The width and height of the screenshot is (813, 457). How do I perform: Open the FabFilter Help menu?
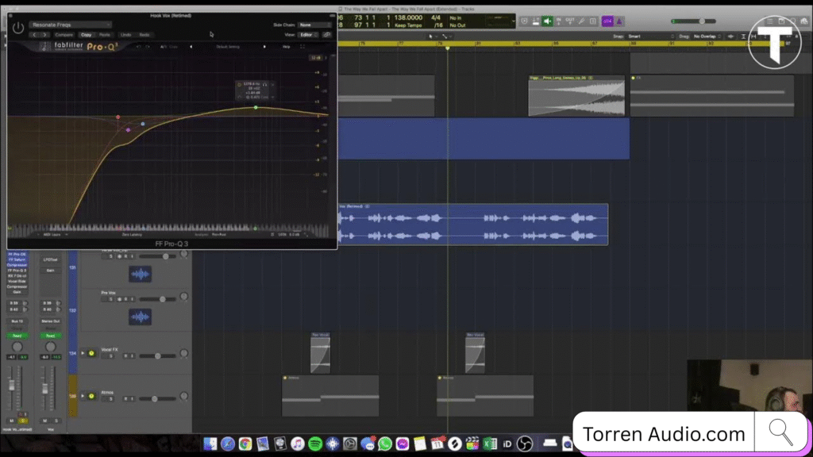click(287, 47)
